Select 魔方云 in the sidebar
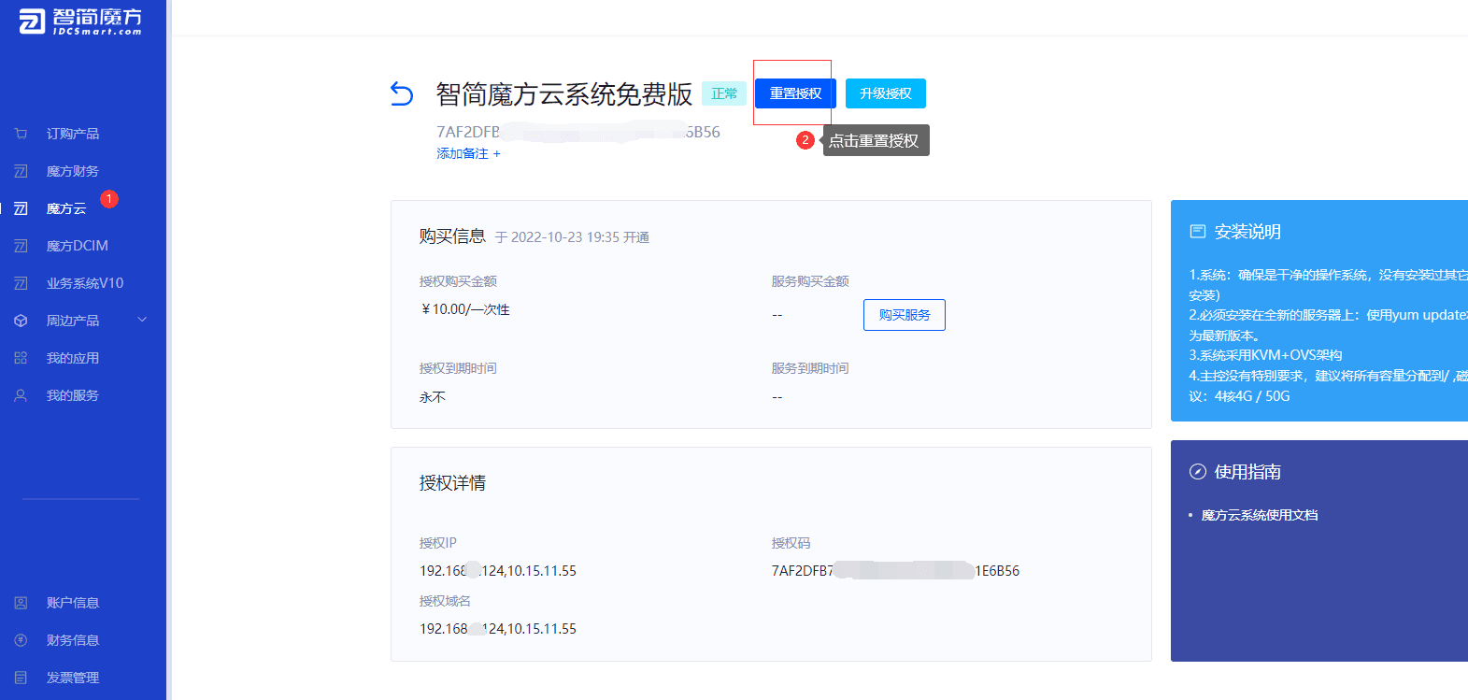The width and height of the screenshot is (1468, 700). (66, 208)
